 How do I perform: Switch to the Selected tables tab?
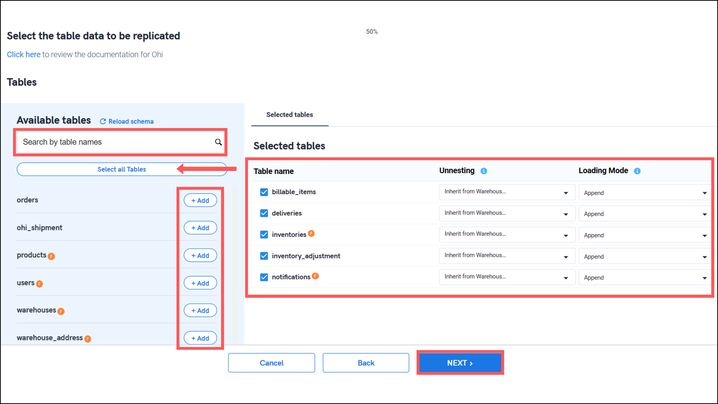(289, 115)
